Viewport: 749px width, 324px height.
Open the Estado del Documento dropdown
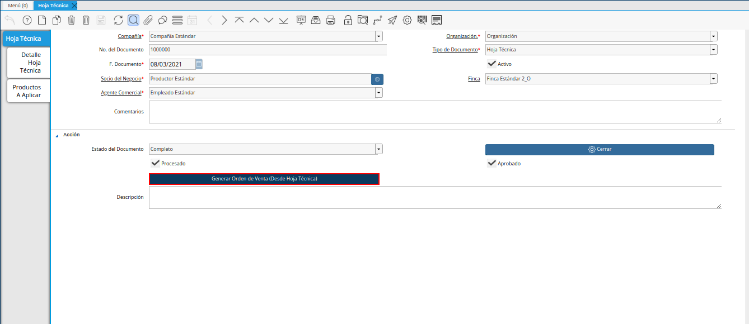click(x=379, y=149)
